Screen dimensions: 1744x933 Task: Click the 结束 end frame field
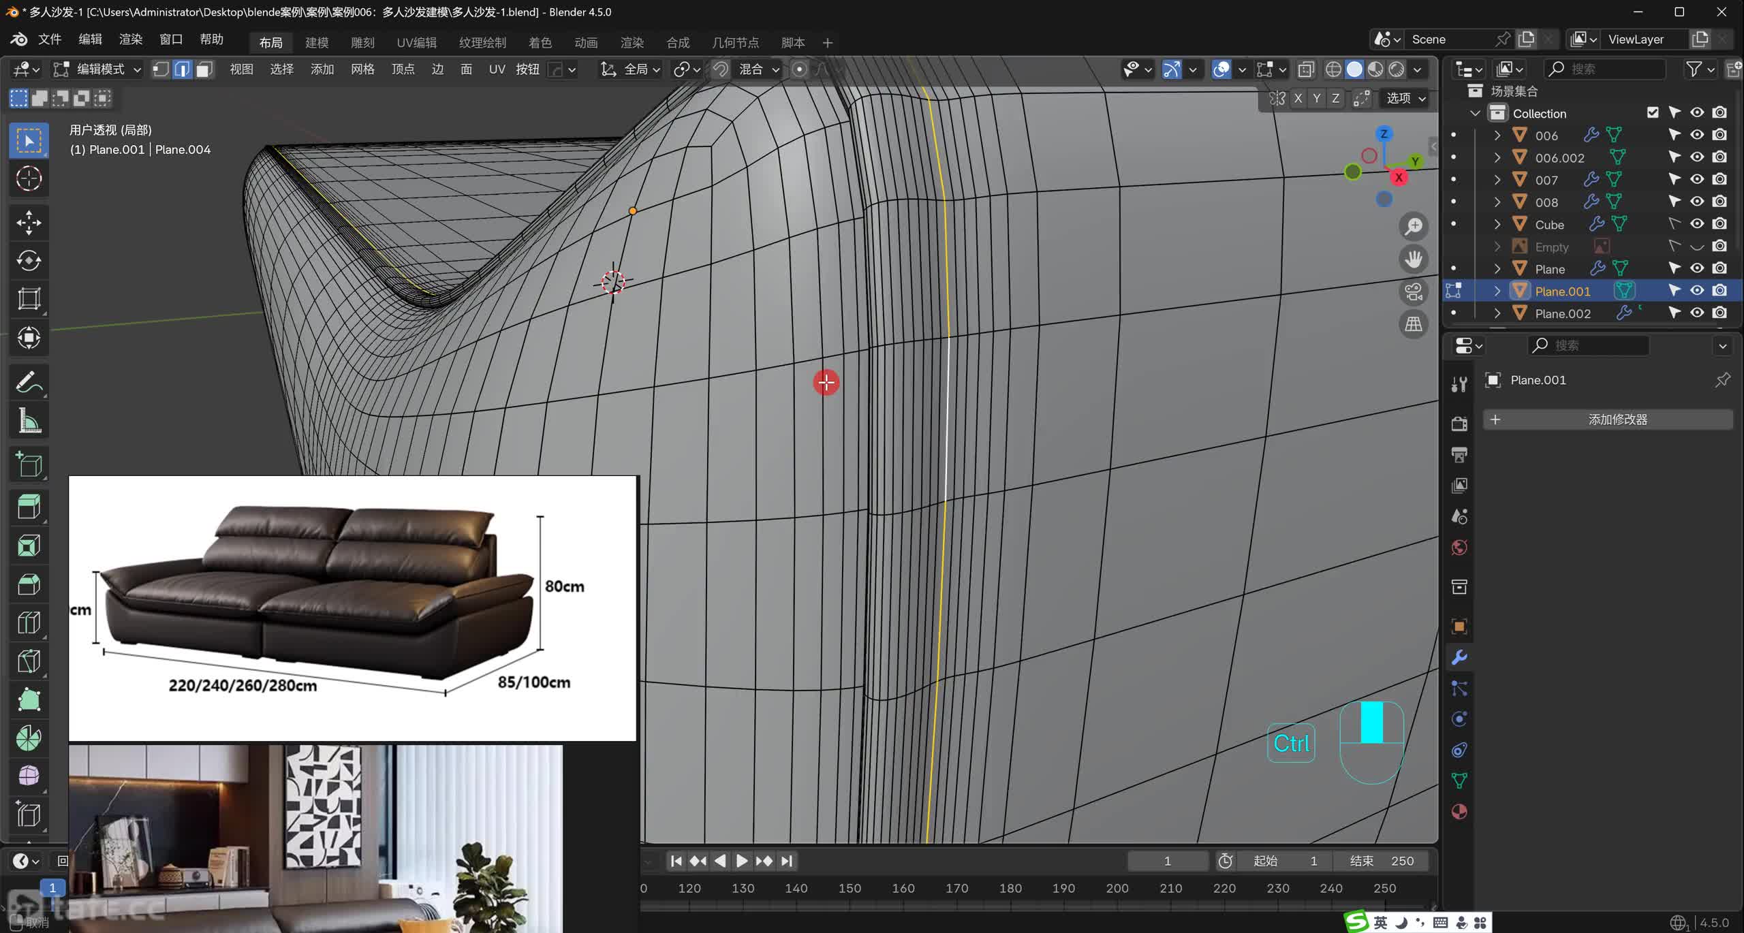(x=1381, y=861)
